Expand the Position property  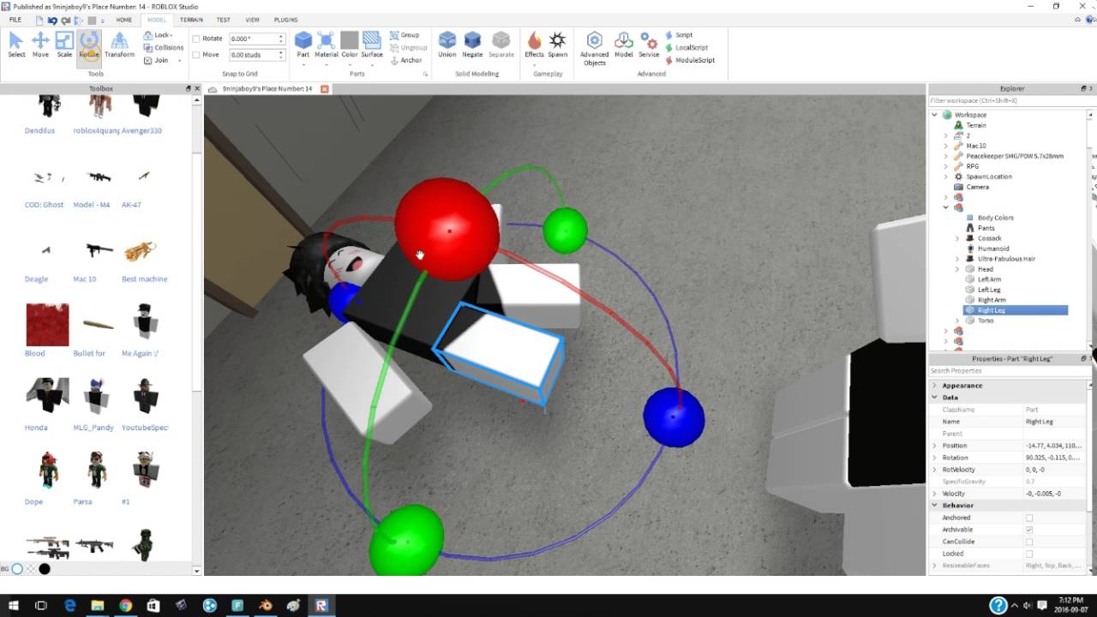(x=935, y=446)
